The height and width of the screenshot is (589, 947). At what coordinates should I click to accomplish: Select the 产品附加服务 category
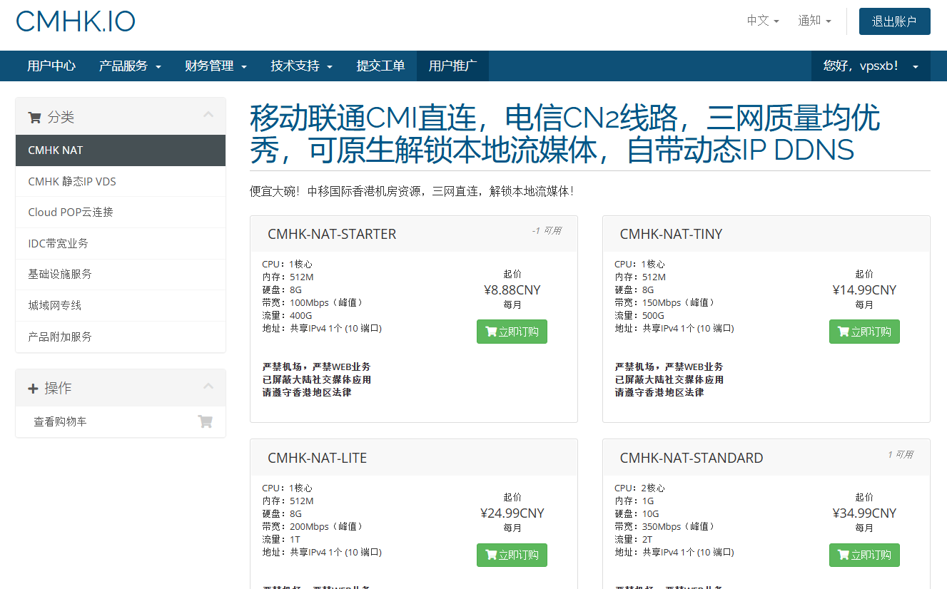[121, 337]
